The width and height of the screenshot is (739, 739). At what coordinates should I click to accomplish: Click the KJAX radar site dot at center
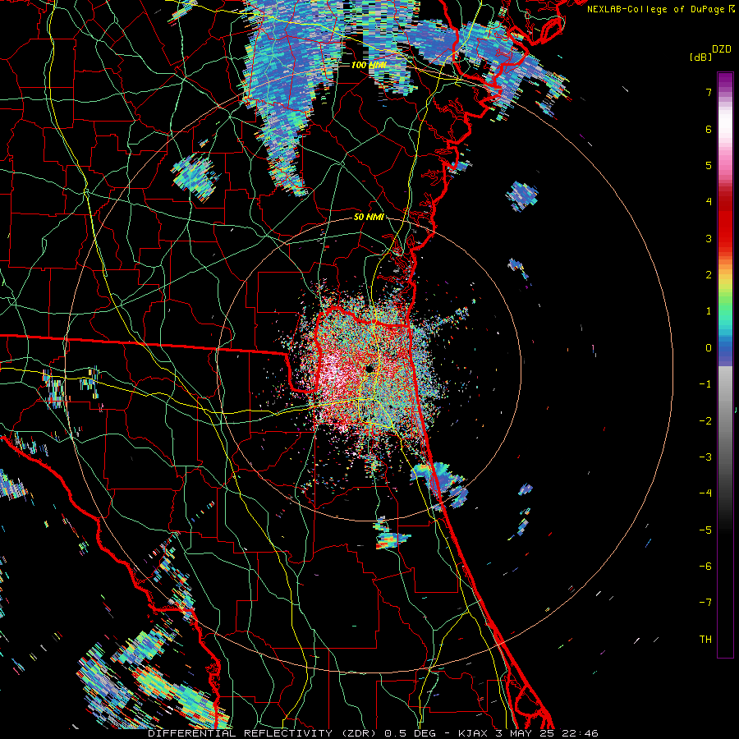click(370, 369)
